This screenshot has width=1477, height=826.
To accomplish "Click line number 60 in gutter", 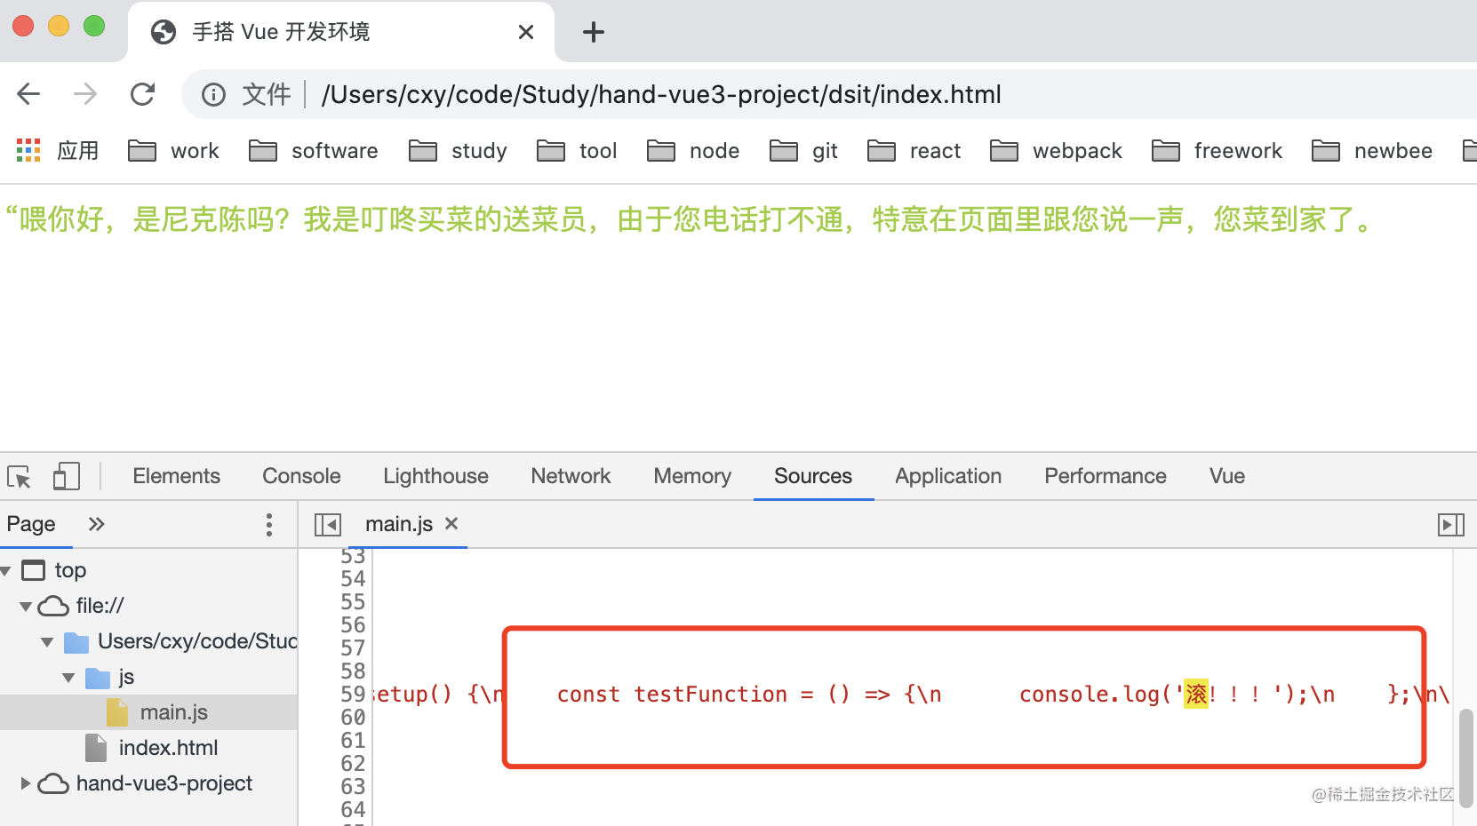I will click(x=353, y=717).
